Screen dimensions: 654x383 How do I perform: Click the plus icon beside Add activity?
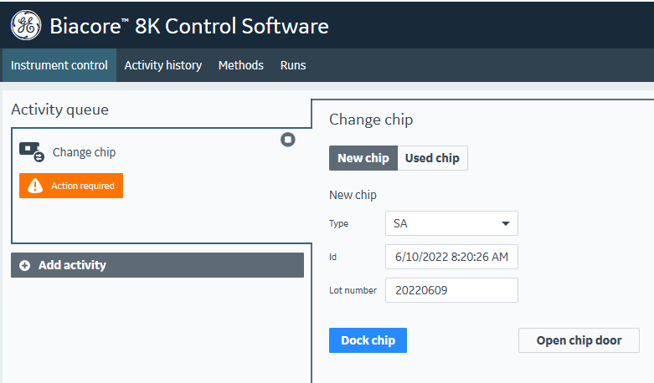23,265
